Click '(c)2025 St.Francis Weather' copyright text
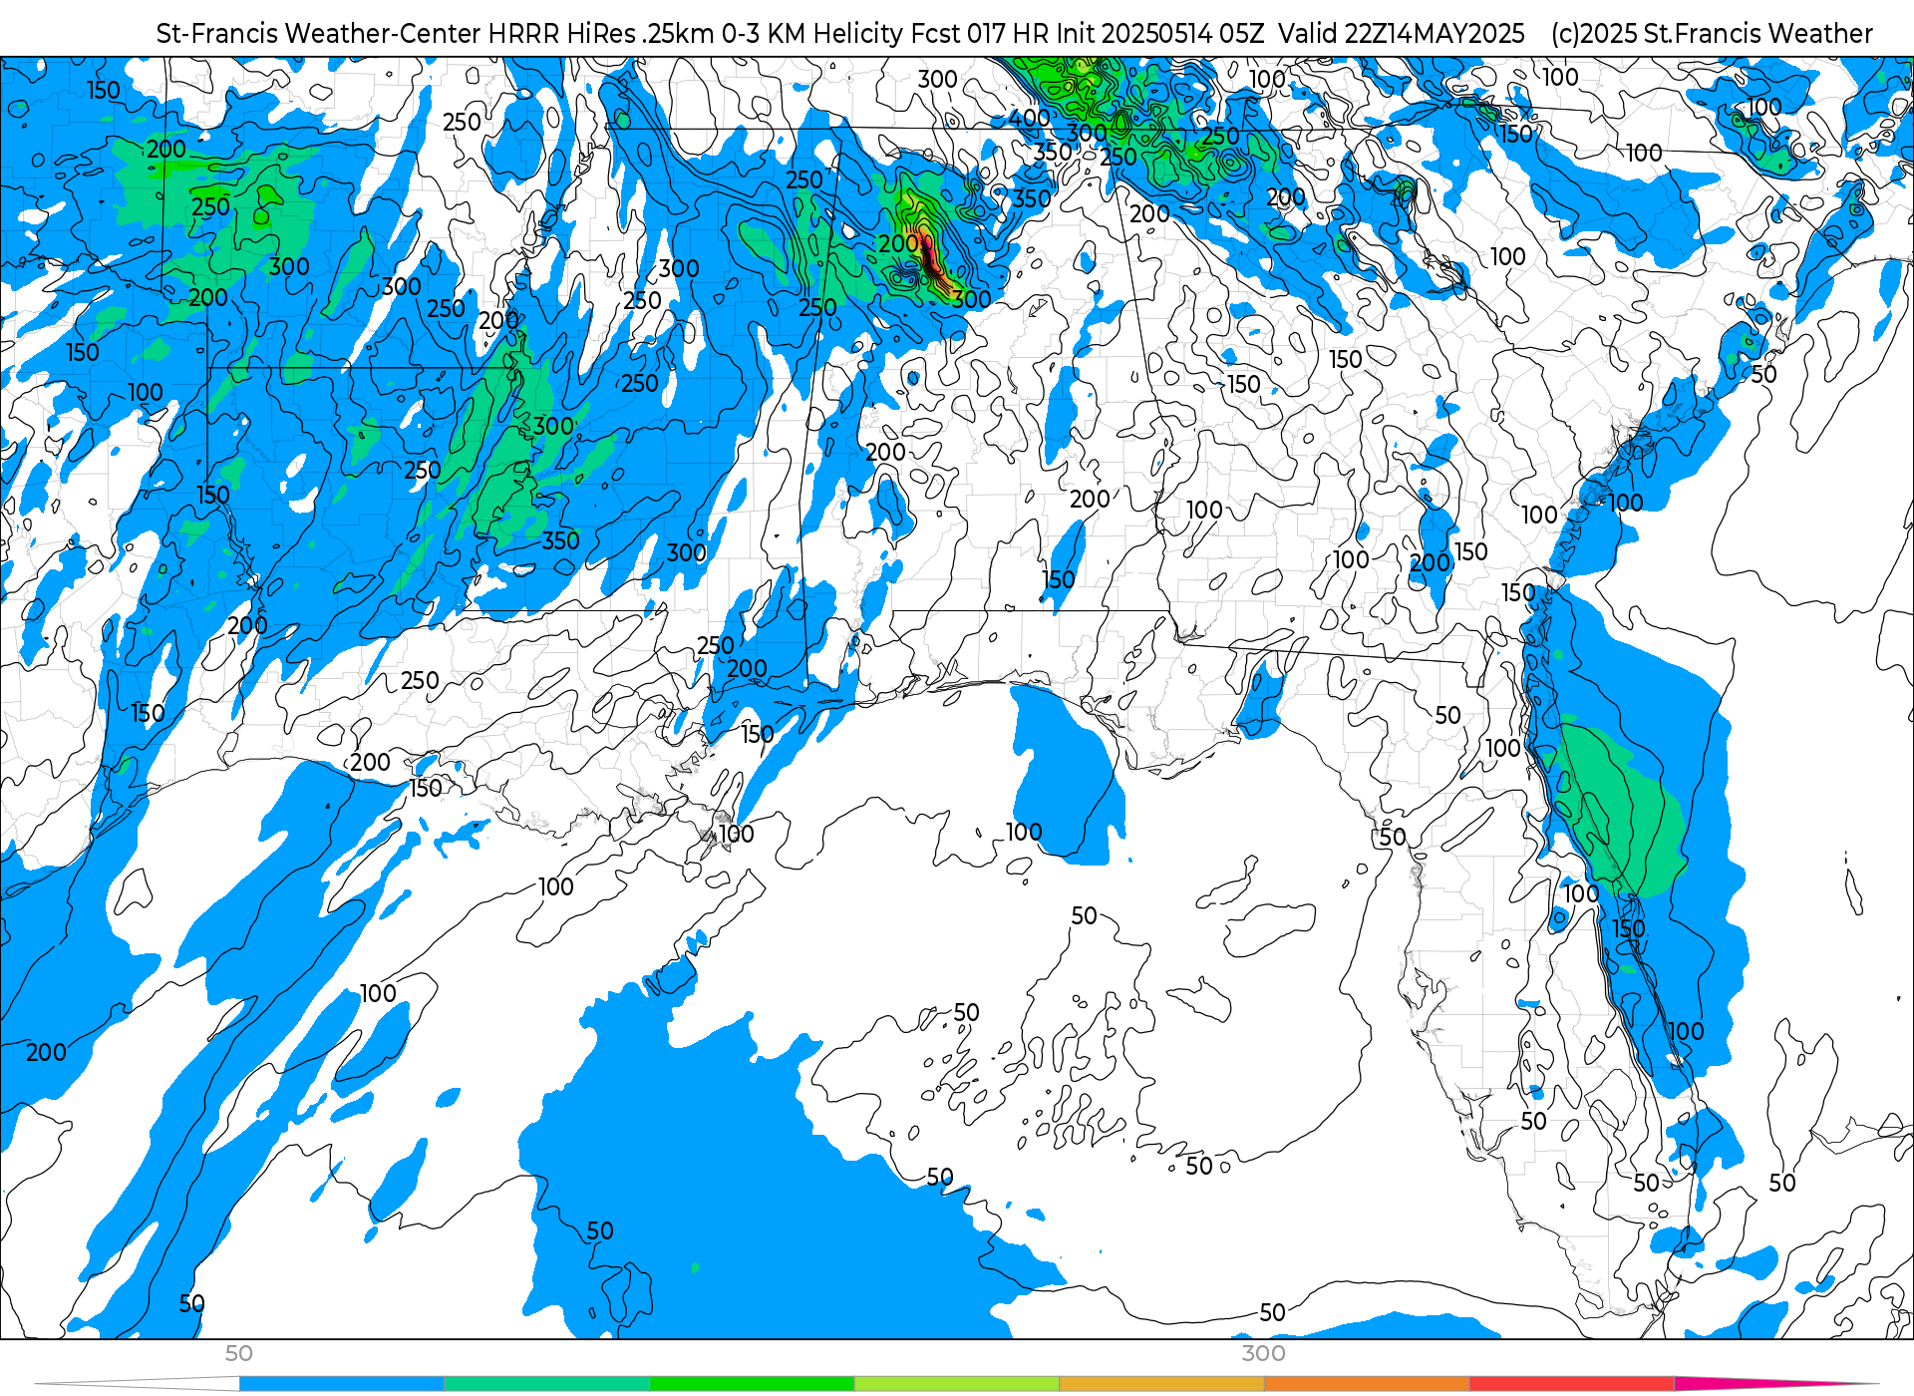Viewport: 1914px width, 1396px height. (x=1712, y=34)
